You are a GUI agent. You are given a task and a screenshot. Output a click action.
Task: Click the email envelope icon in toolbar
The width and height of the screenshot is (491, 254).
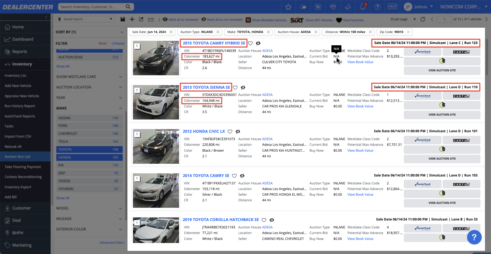[151, 19]
